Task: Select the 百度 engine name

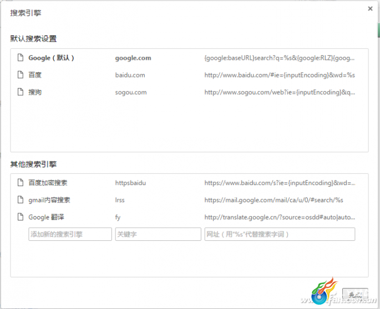Action: 35,75
